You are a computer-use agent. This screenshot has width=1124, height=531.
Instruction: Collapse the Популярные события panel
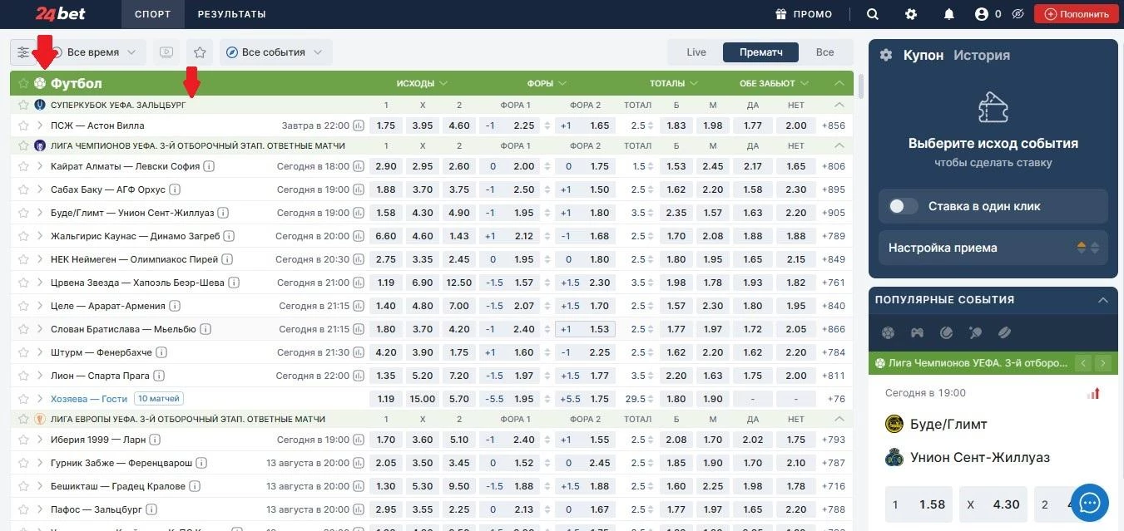click(1103, 300)
